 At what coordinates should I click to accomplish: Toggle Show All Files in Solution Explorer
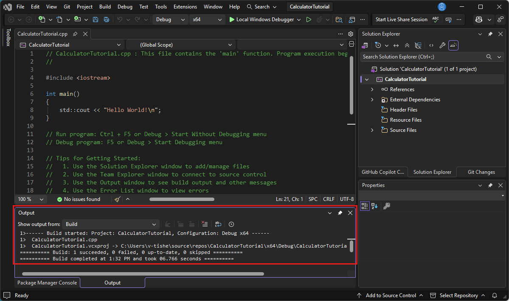tap(418, 45)
